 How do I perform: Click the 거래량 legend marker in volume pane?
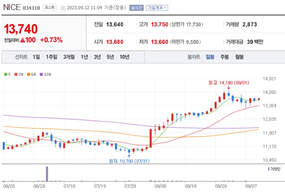tap(269, 169)
